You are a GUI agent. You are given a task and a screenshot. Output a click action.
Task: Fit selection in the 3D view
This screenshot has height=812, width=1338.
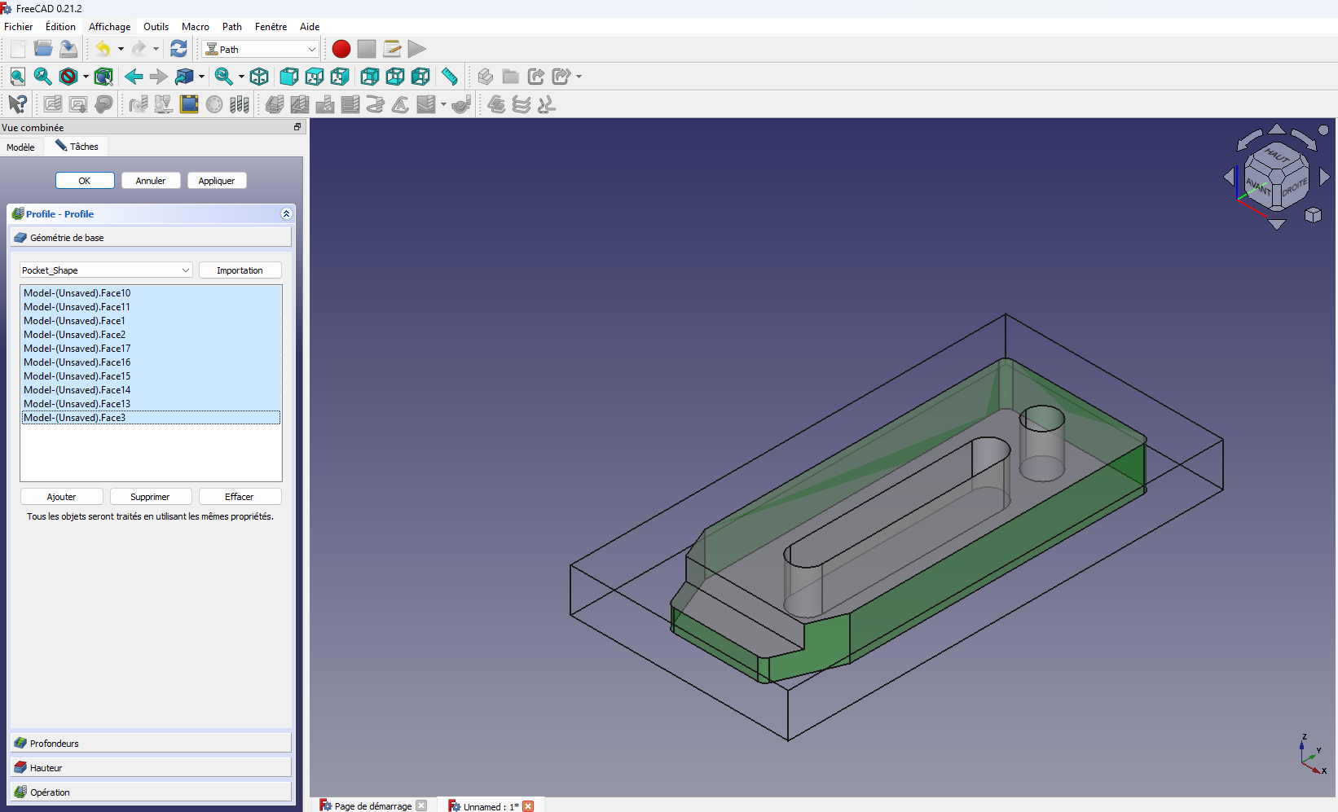pos(43,77)
